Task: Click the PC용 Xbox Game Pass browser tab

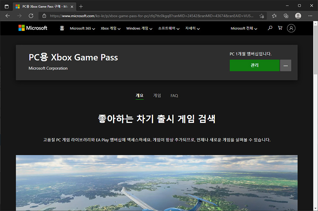Action: pos(45,7)
